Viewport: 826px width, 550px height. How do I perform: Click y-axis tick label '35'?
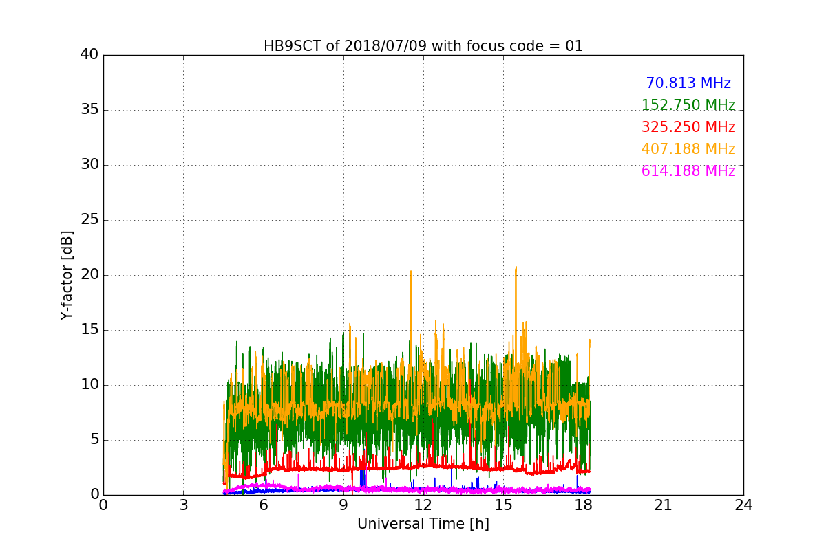click(89, 110)
